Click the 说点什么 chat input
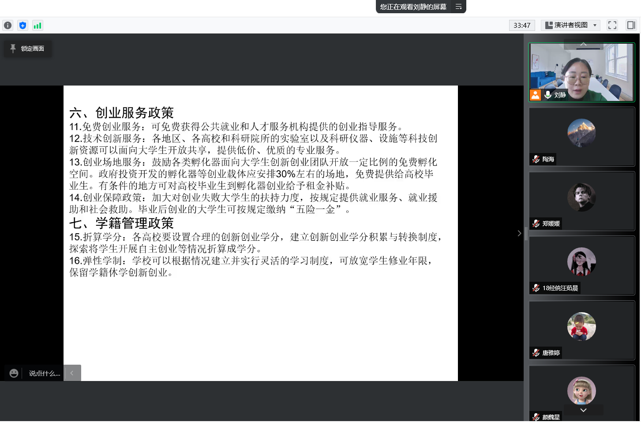Viewport: 641px width, 422px height. click(44, 373)
